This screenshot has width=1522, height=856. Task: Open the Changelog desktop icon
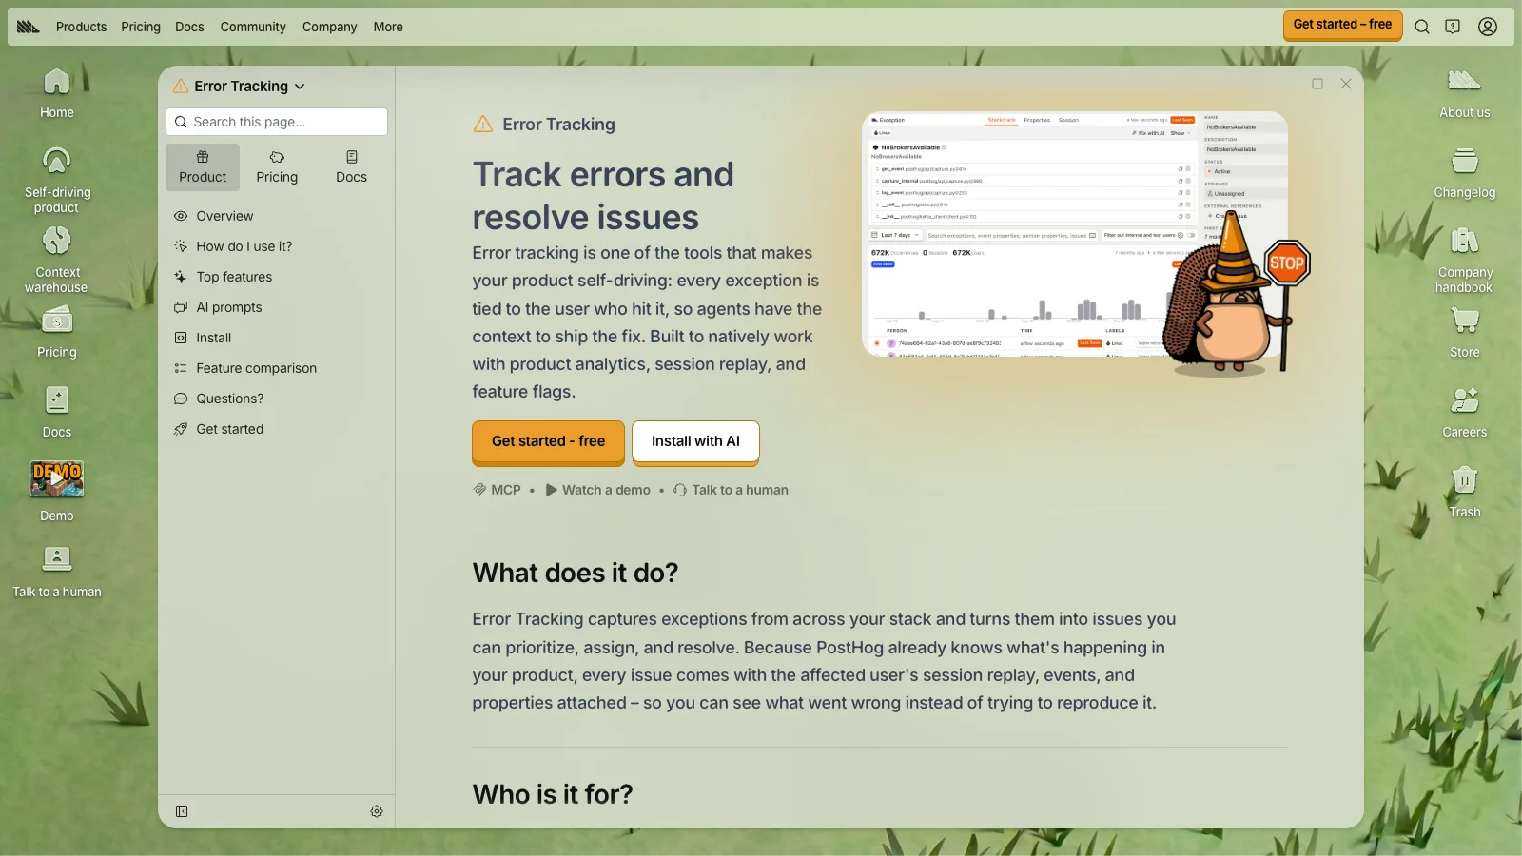[x=1465, y=172]
